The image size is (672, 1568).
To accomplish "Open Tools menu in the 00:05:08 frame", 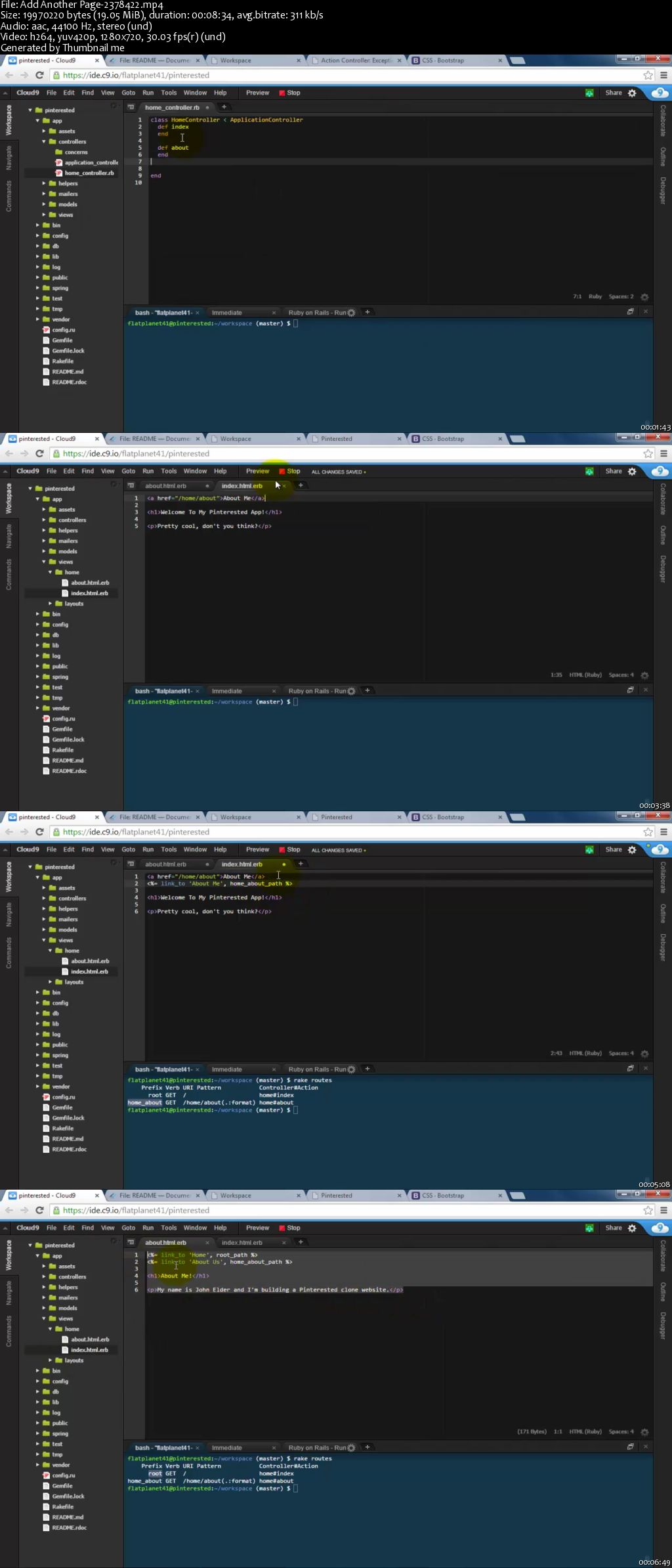I will 169,849.
